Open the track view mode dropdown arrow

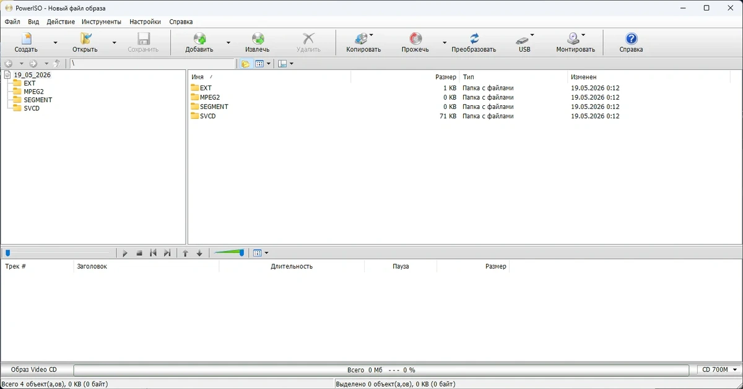pos(267,253)
